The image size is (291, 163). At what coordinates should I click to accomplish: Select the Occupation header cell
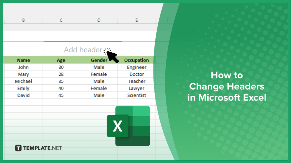tap(137, 60)
